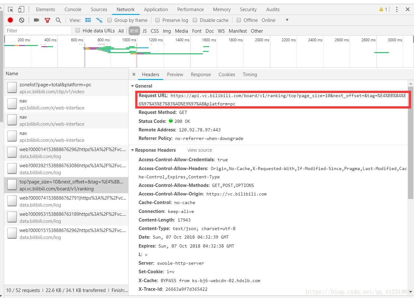
Task: Show the Cookies detail tab
Action: click(x=227, y=75)
